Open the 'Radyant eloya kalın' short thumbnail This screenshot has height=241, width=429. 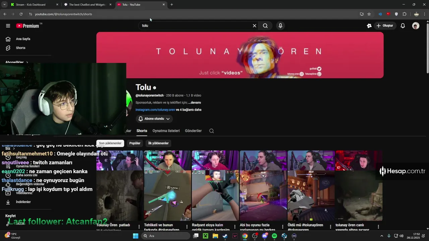coord(215,186)
